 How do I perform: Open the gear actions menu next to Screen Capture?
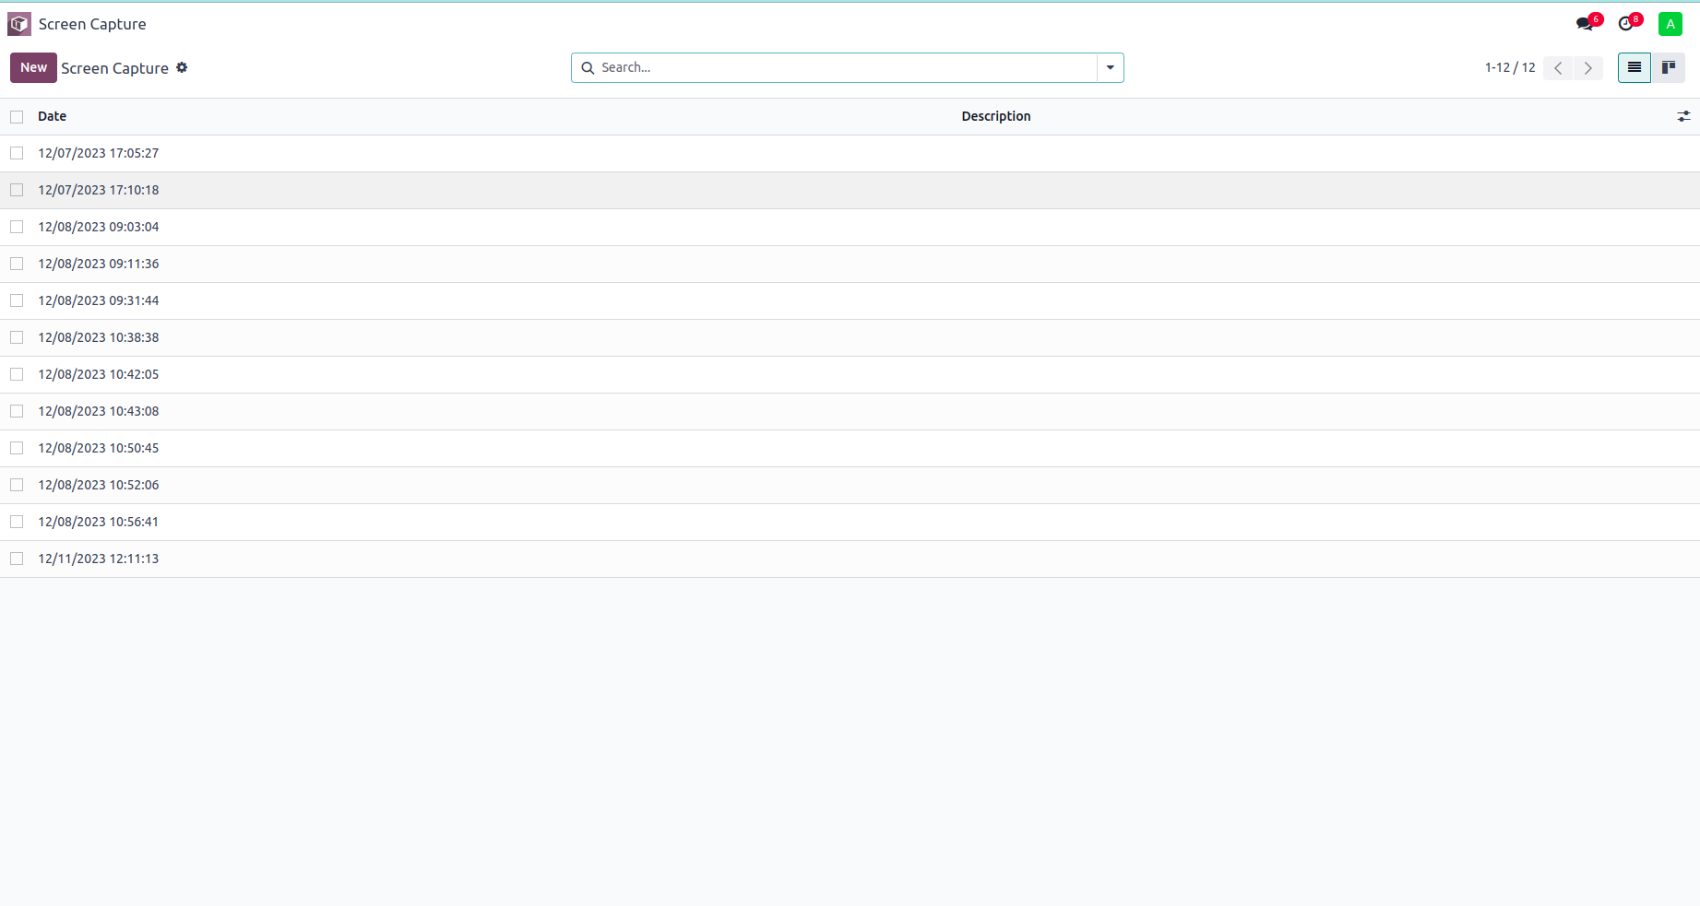coord(182,67)
